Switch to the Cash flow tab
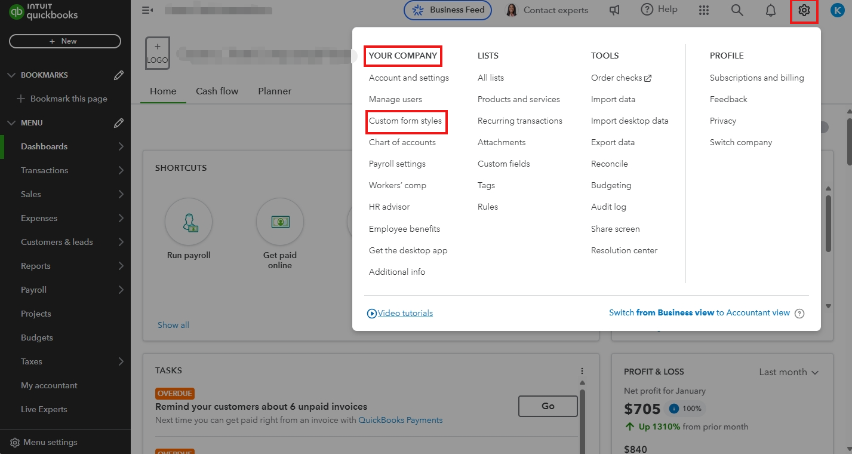The width and height of the screenshot is (852, 454). coord(217,91)
